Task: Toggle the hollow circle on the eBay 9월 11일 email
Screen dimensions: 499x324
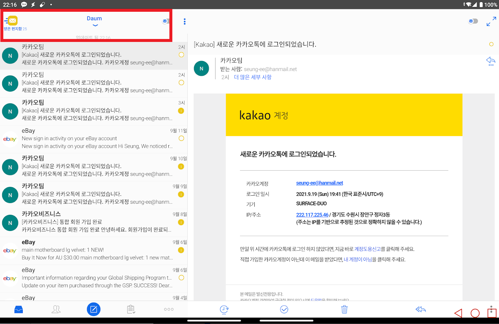Action: (181, 139)
